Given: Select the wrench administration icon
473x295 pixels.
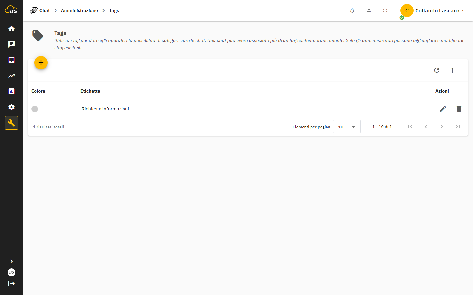Looking at the screenshot, I should pos(11,123).
